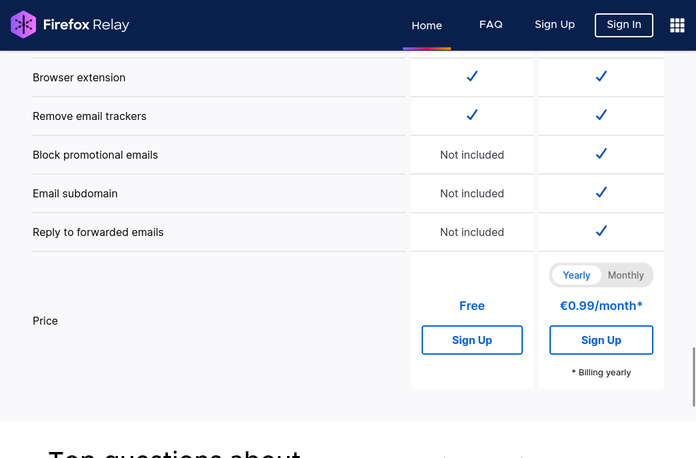The height and width of the screenshot is (458, 696).
Task: Click the Sign Up navigation link
Action: (x=555, y=24)
